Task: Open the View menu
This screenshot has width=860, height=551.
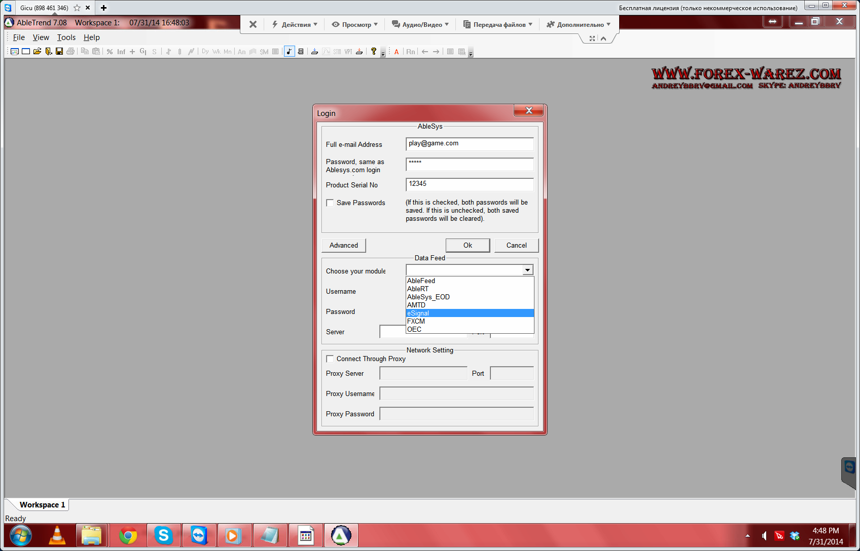Action: coord(41,37)
